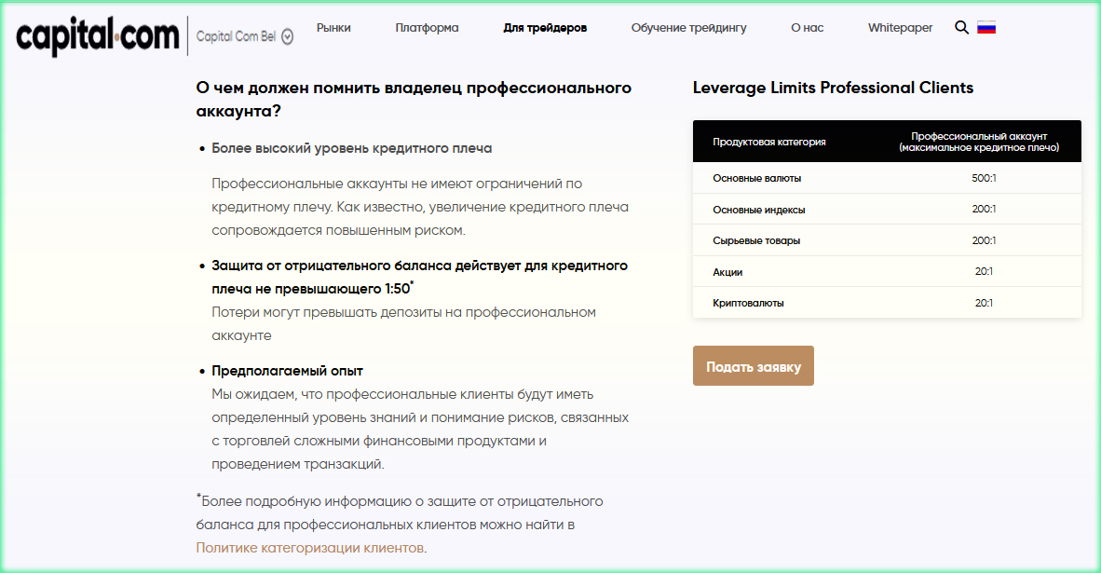Click the Продуктовая категория column header
1101x573 pixels.
[x=768, y=141]
